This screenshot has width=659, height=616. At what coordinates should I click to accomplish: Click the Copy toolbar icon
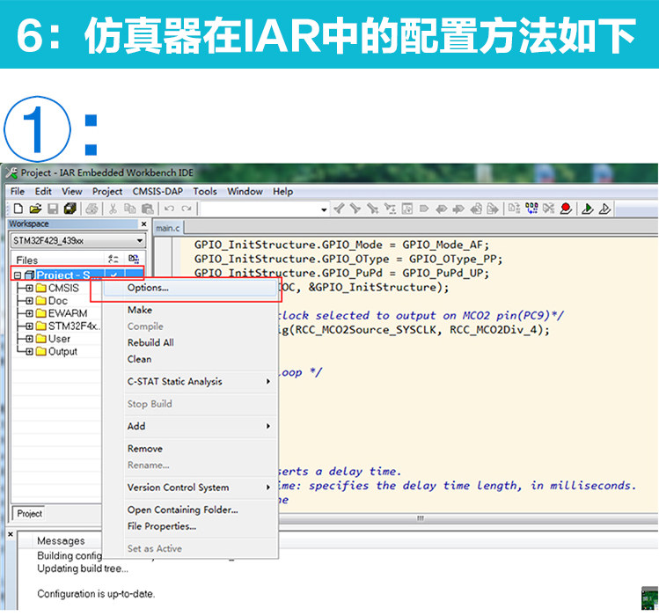tap(130, 209)
